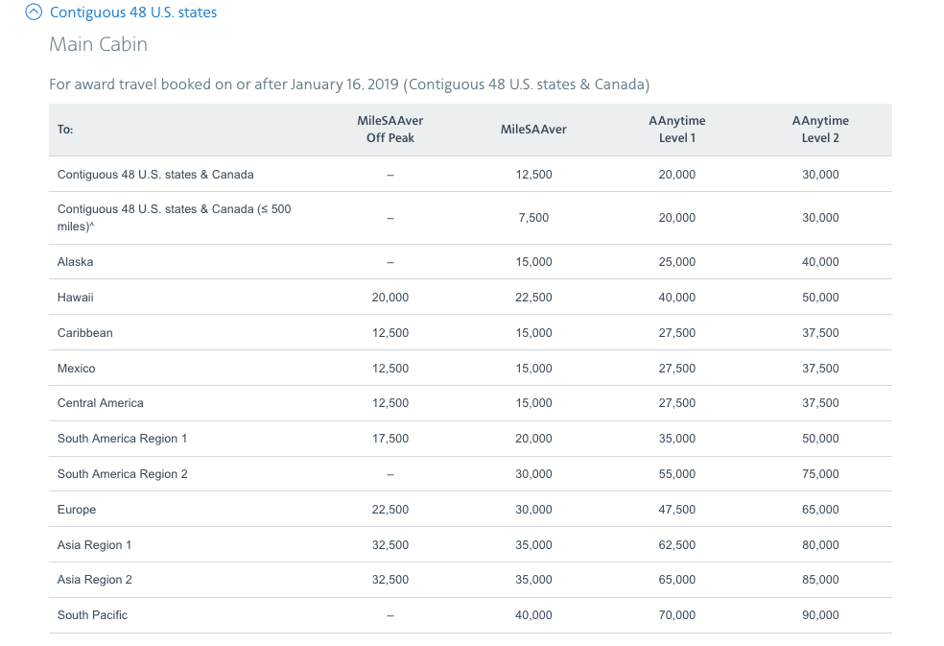Screen dimensions: 944x646
Task: Click the Contiguous 48 U.S. states accordion title
Action: (x=133, y=12)
